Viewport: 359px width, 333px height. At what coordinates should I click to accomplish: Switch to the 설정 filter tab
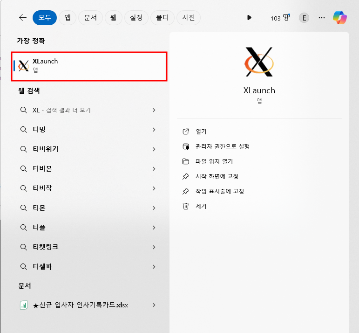[x=136, y=18]
